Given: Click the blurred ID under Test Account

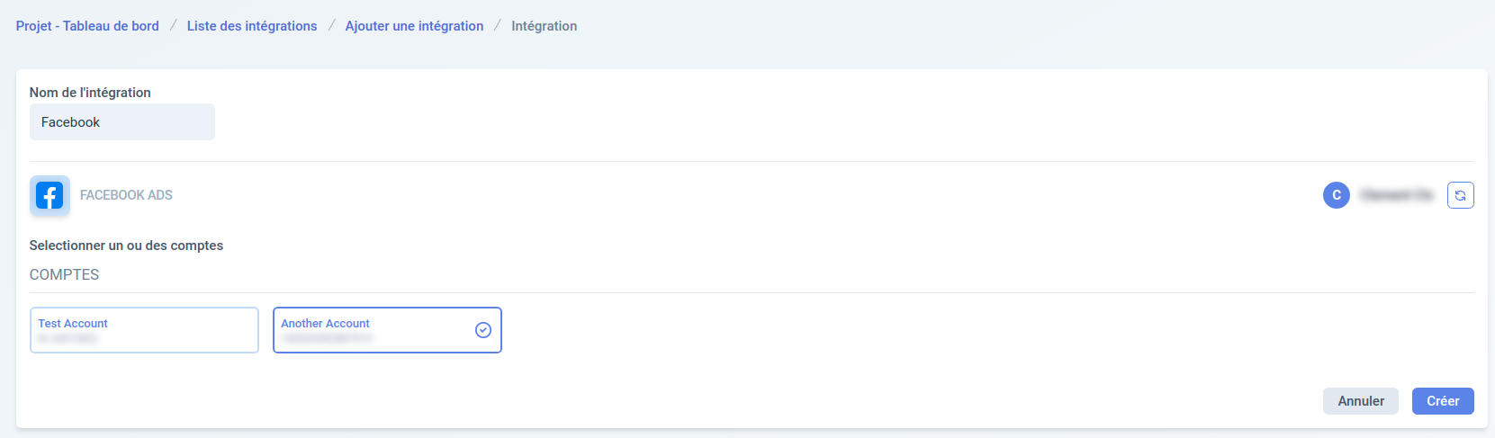Looking at the screenshot, I should pyautogui.click(x=68, y=339).
